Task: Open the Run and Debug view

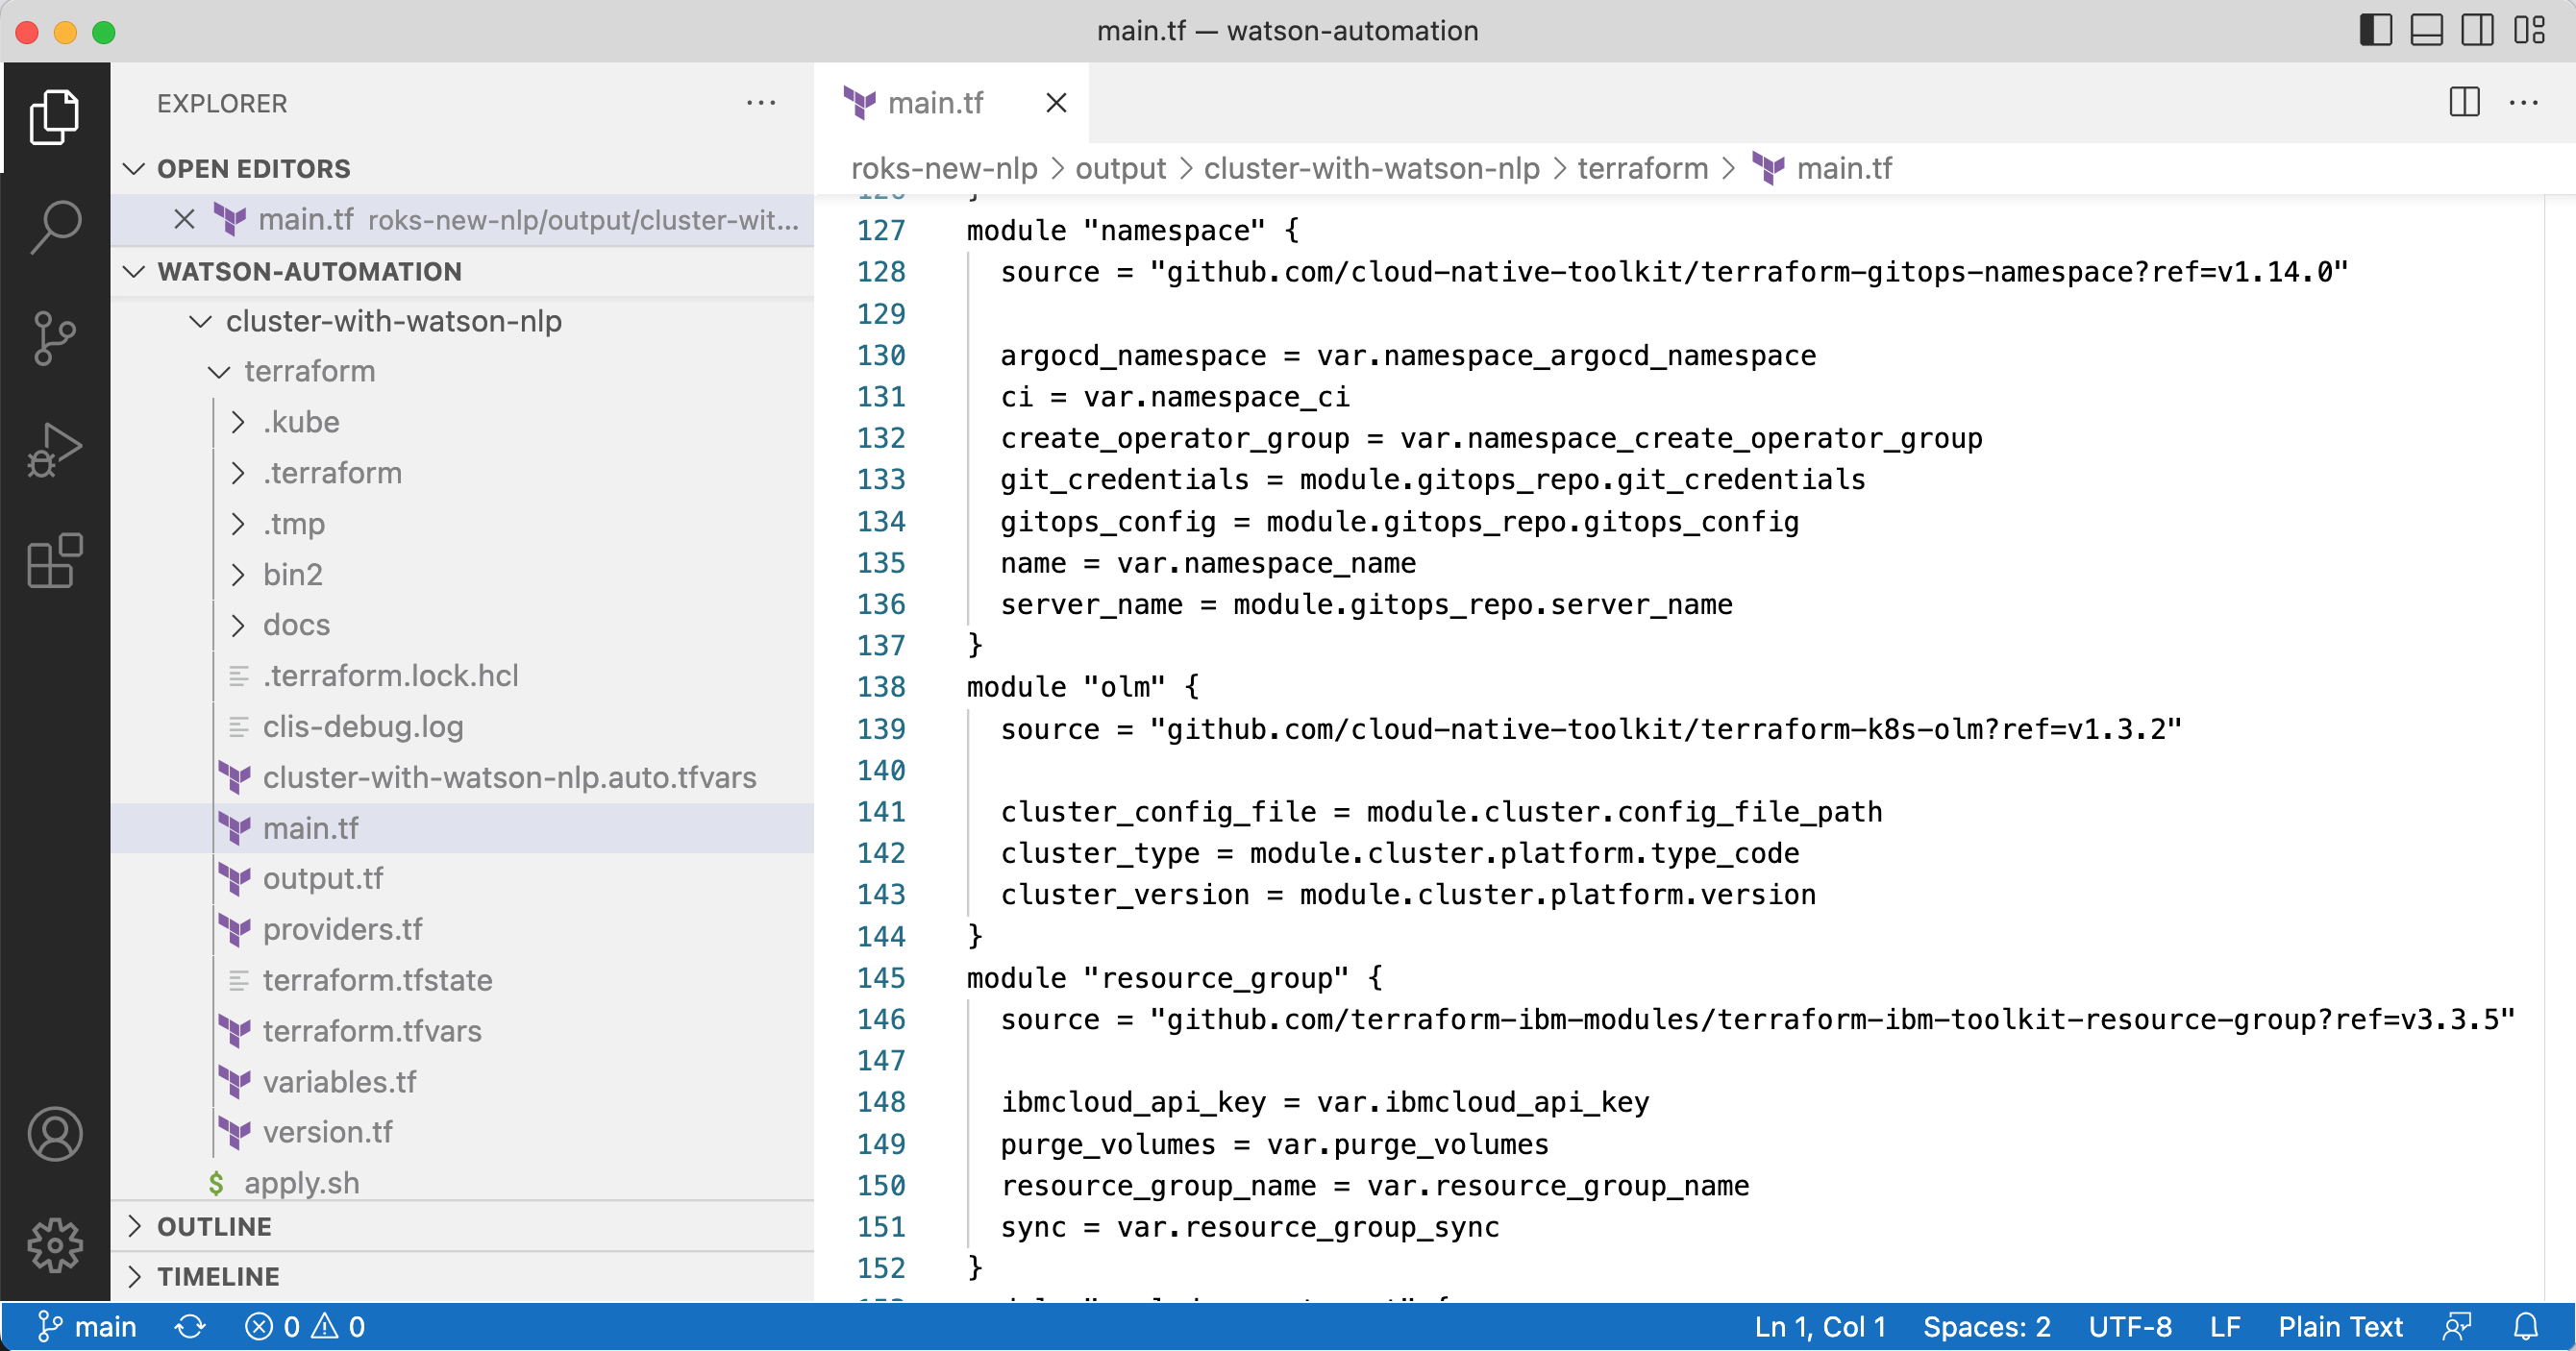Action: (55, 449)
